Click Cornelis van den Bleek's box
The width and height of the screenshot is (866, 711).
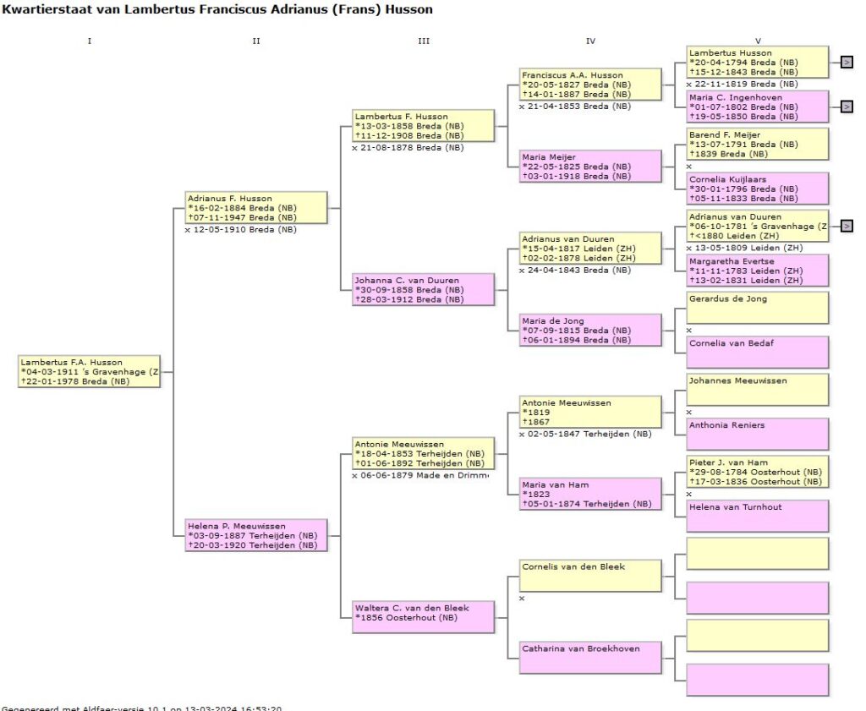[591, 576]
